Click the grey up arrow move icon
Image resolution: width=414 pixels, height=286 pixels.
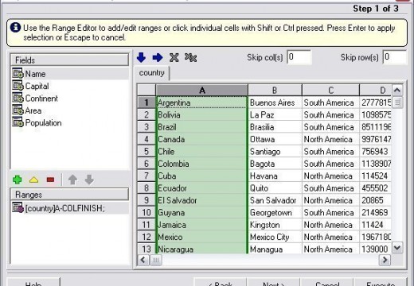pyautogui.click(x=72, y=180)
